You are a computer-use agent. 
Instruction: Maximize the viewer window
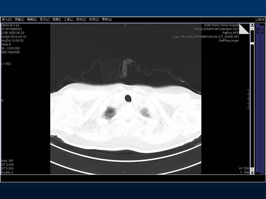click(260, 20)
